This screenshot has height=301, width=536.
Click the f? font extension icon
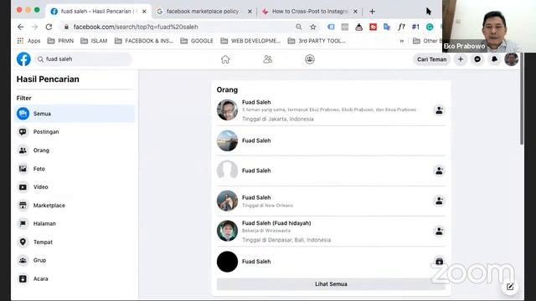pyautogui.click(x=401, y=27)
